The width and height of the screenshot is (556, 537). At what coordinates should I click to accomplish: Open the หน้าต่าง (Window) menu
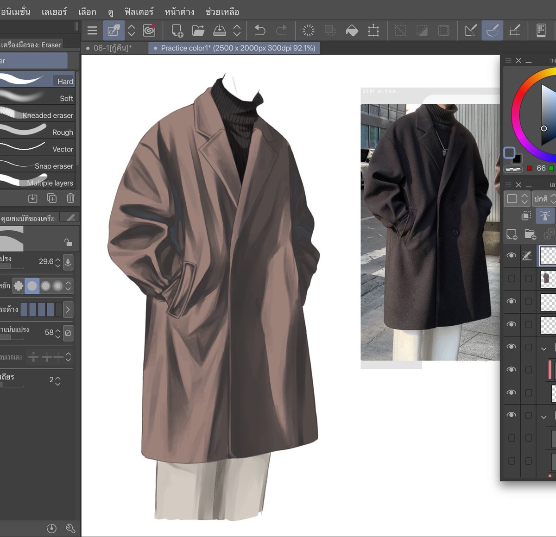pyautogui.click(x=179, y=12)
